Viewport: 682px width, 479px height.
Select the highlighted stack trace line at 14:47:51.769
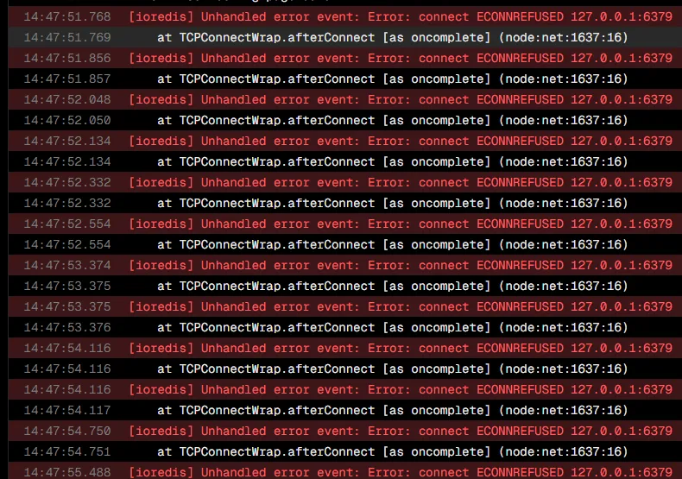[345, 37]
